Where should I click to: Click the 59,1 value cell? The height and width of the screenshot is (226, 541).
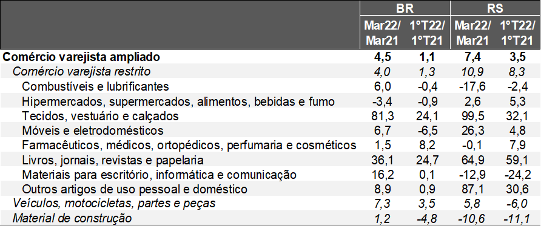(517, 160)
